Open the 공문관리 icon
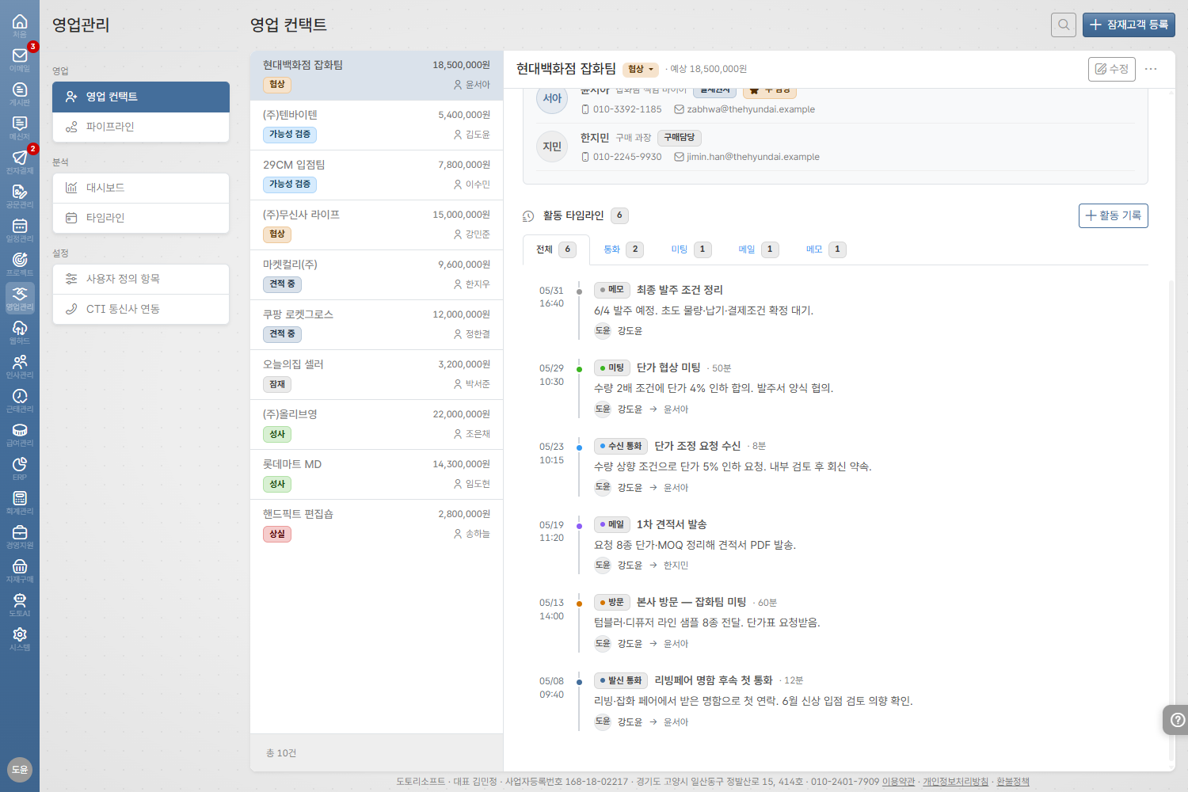 pyautogui.click(x=20, y=196)
